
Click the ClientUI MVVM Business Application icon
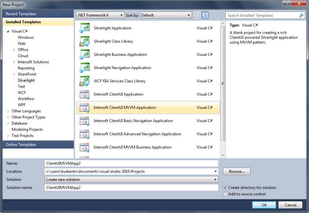84,147
